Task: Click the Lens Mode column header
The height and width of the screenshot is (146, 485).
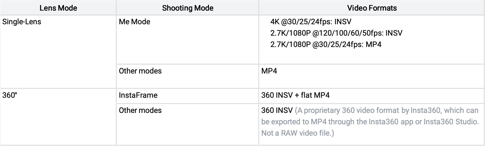Action: pyautogui.click(x=58, y=8)
